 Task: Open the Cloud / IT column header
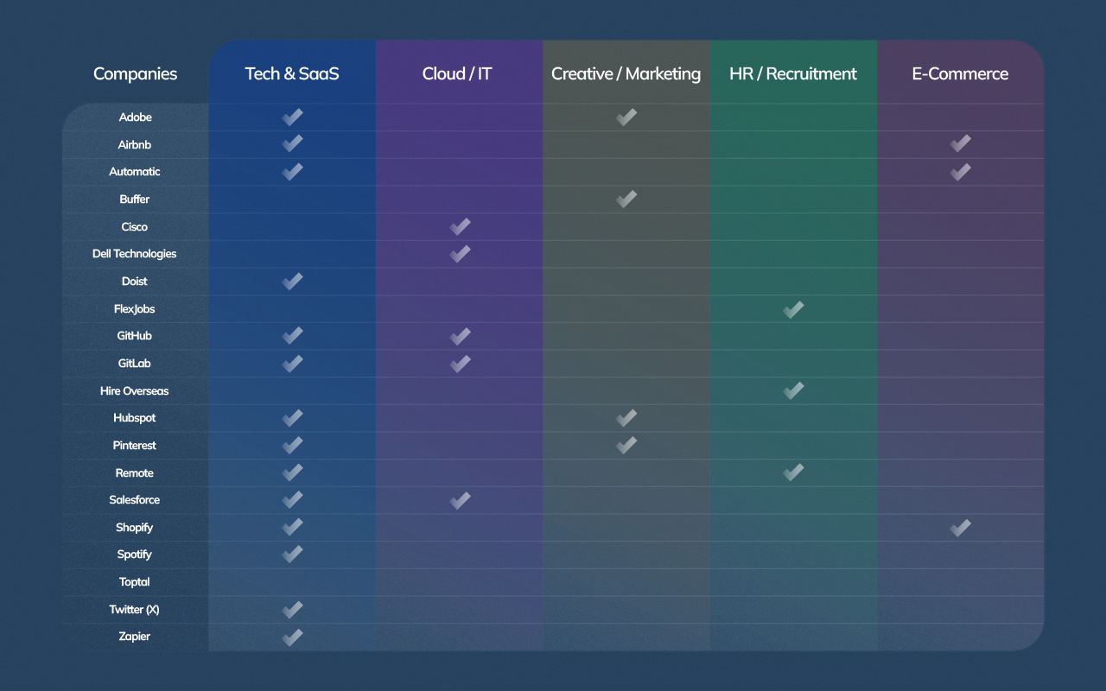[x=458, y=73]
